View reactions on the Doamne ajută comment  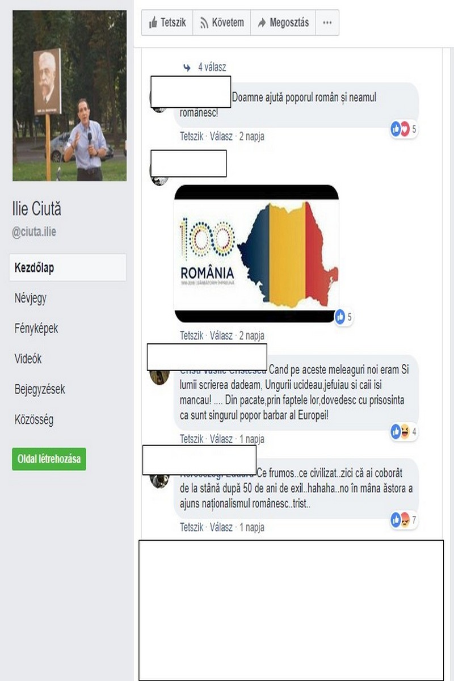point(403,129)
